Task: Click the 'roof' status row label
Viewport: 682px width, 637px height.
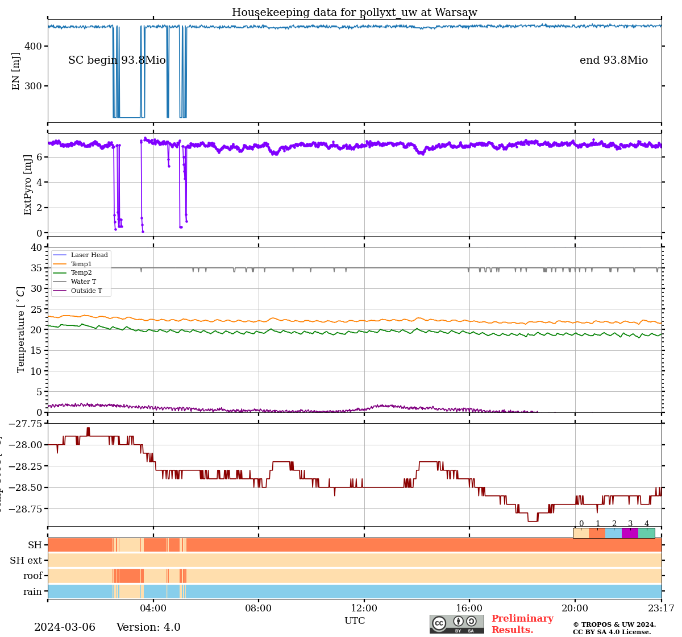Action: click(33, 576)
